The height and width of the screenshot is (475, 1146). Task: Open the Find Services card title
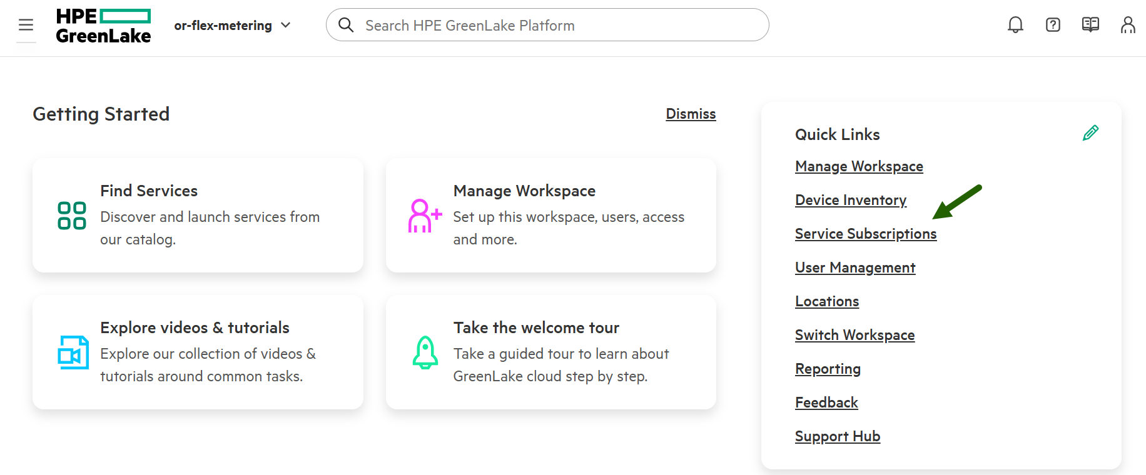(x=149, y=191)
